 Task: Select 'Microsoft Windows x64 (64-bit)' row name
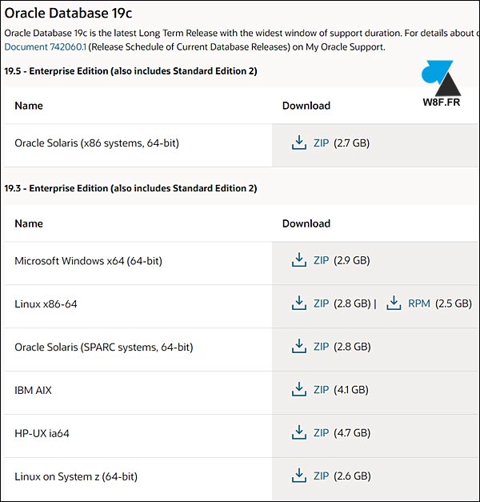pos(88,260)
